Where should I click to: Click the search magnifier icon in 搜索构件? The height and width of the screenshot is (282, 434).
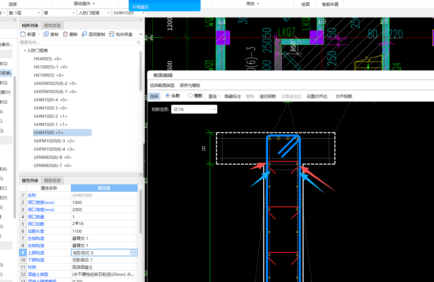[139, 42]
